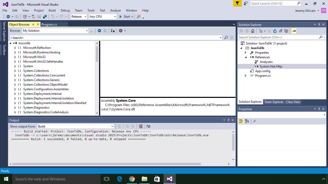Open Object Browser Settings gear icon
Screen dimensions: 328x184
click(121, 31)
